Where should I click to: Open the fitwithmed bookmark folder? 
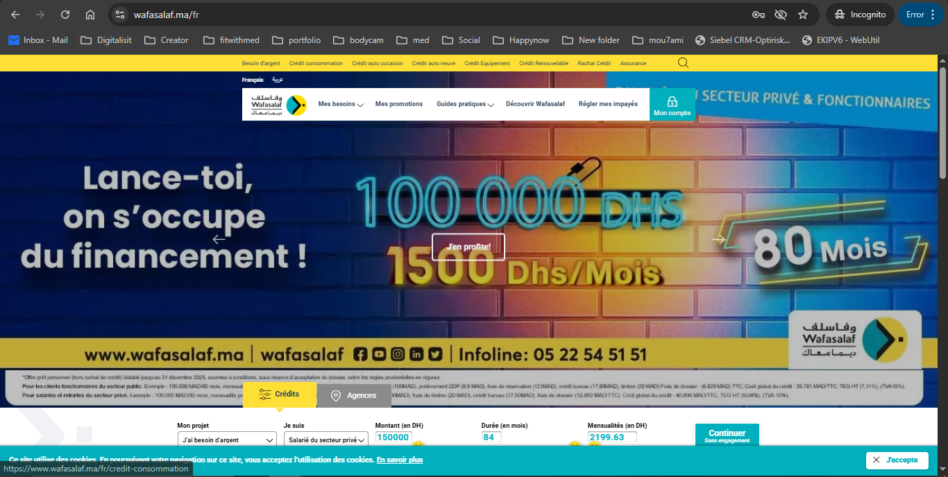tap(232, 40)
